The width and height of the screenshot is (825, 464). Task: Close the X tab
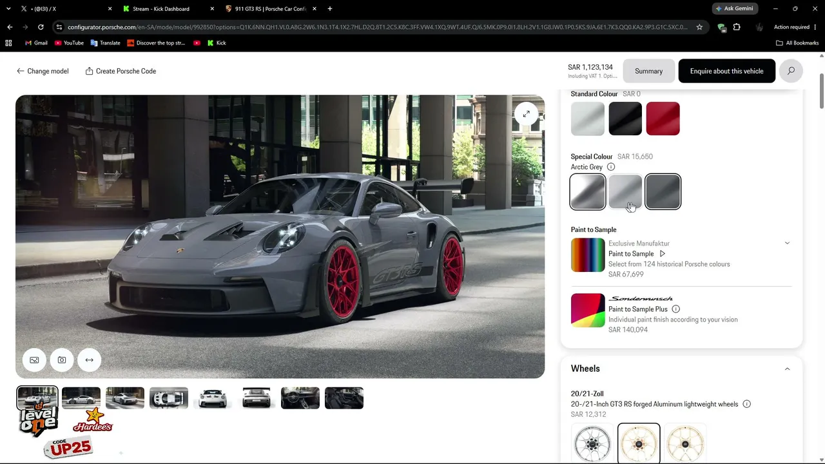click(110, 9)
